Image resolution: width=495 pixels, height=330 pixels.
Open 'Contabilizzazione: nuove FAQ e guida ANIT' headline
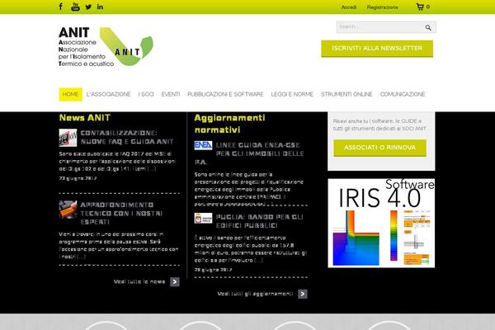point(127,138)
